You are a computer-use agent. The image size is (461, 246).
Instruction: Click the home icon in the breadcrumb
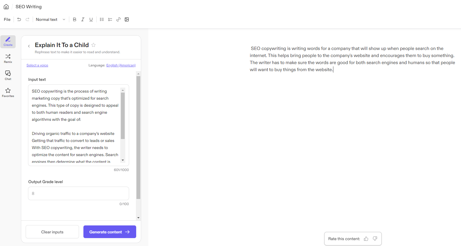[6, 6]
